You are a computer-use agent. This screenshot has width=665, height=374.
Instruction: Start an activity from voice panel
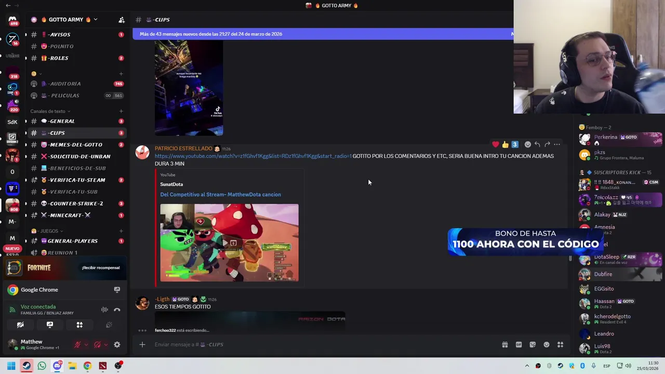point(79,325)
